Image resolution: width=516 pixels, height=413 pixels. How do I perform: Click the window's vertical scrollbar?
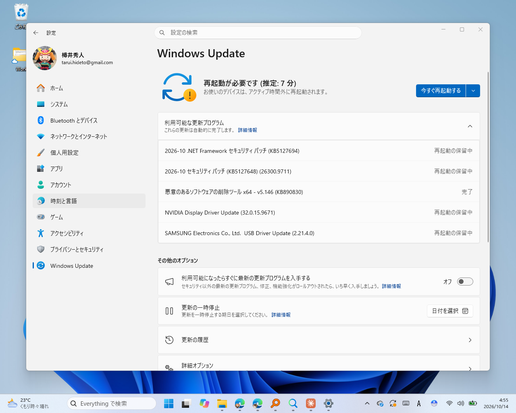click(x=488, y=157)
